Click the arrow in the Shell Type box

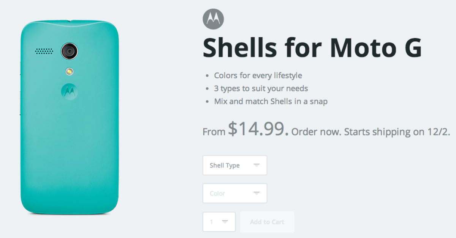point(256,165)
